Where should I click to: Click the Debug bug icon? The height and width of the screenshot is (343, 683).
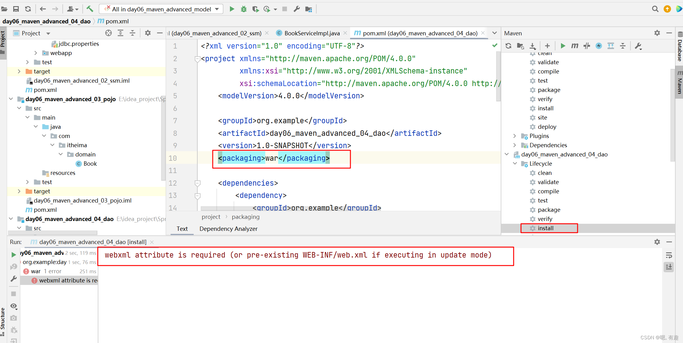tap(244, 9)
